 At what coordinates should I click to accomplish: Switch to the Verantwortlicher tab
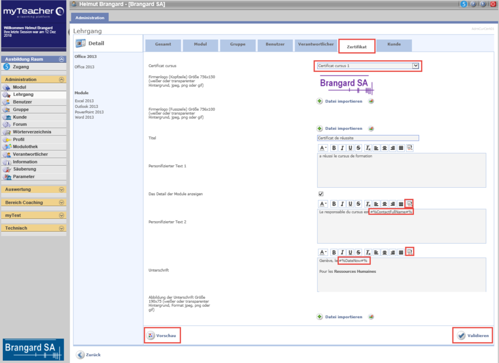[316, 44]
